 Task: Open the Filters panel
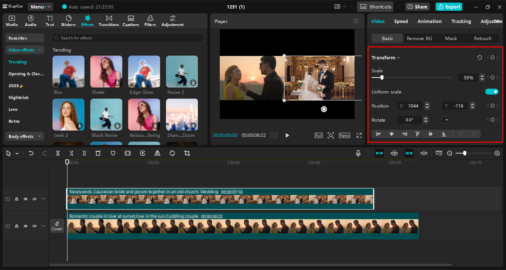[150, 21]
